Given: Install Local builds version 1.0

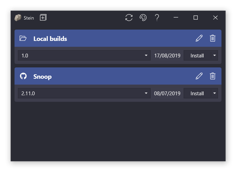Looking at the screenshot, I should tap(197, 55).
